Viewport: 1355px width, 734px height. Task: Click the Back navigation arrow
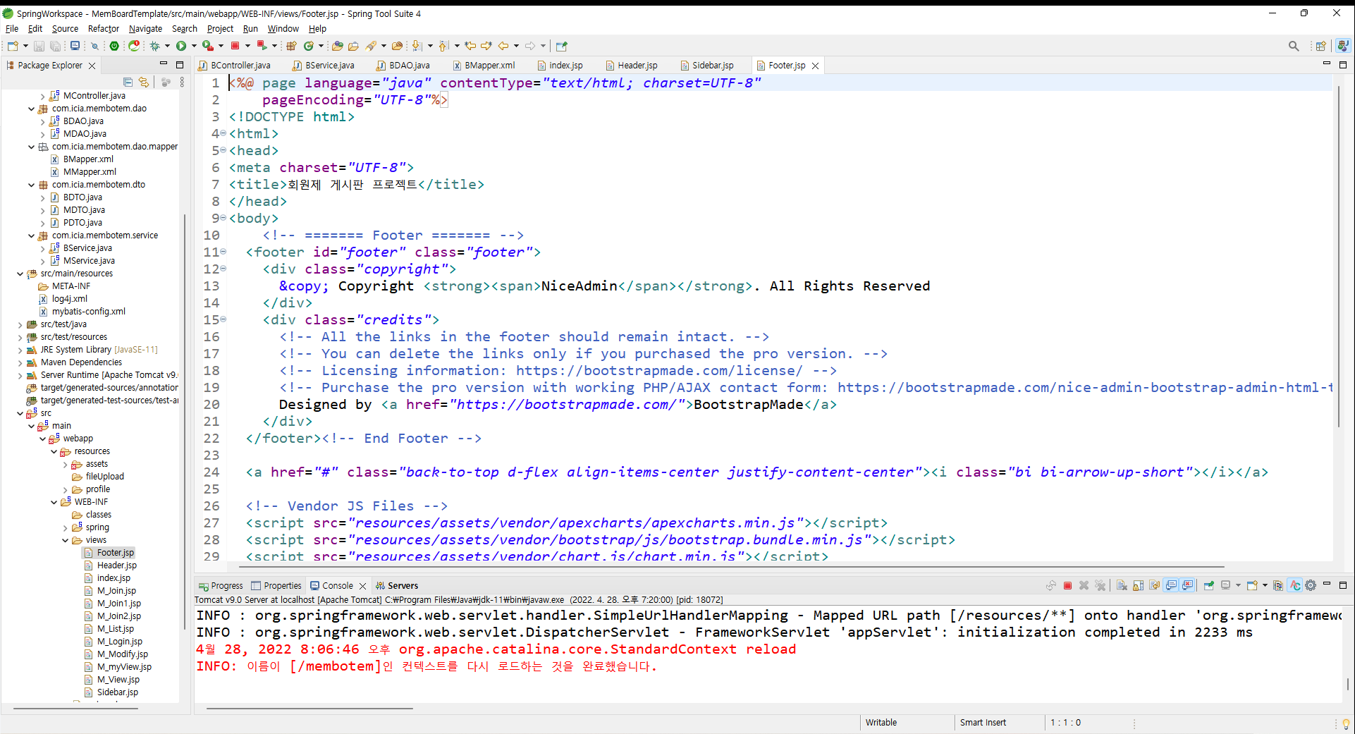[503, 46]
